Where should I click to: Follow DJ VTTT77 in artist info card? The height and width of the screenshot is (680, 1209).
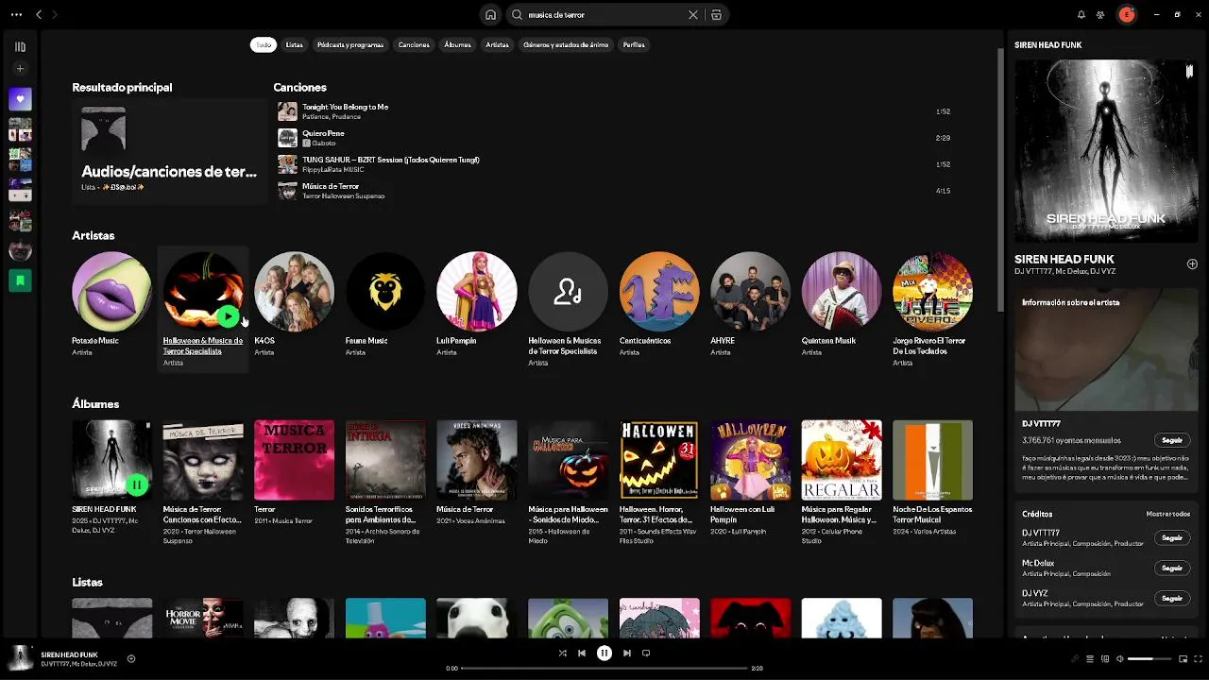pos(1171,440)
